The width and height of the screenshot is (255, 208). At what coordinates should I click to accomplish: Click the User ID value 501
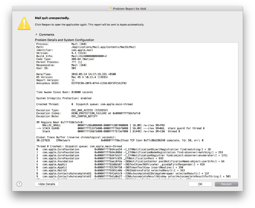[x=74, y=68]
